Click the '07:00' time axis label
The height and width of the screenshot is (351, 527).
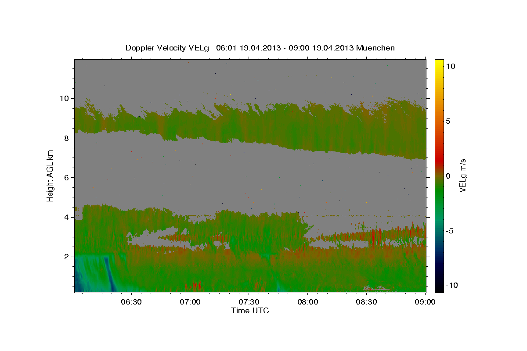(x=191, y=302)
